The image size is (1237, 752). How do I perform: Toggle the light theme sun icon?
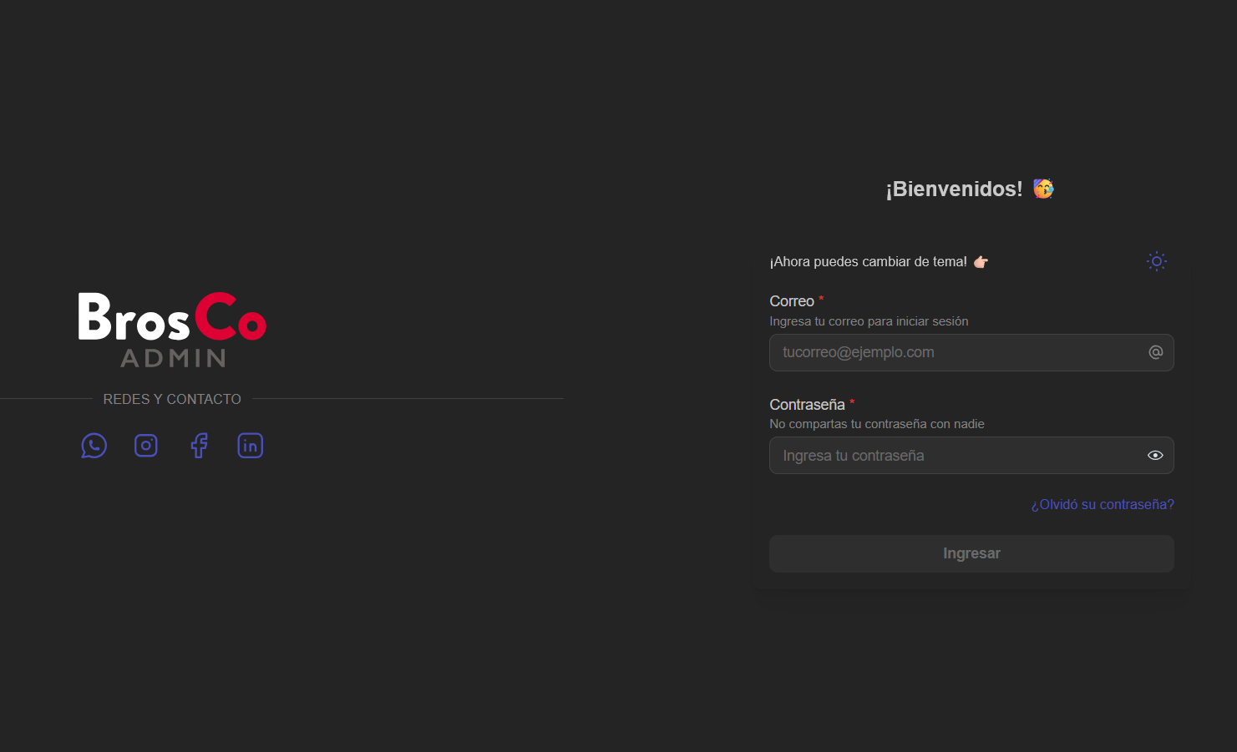(1157, 261)
